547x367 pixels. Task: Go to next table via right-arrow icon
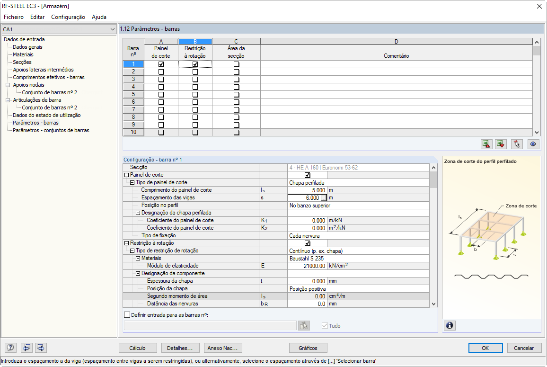(x=41, y=348)
